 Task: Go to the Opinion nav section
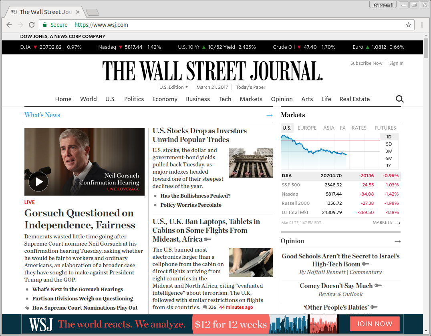tap(282, 99)
